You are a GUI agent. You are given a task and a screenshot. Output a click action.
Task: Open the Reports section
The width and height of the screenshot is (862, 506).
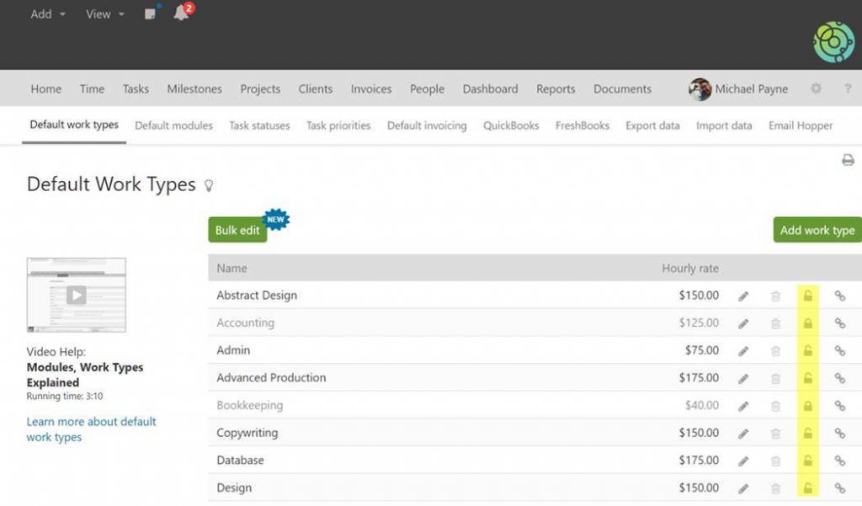pos(556,88)
